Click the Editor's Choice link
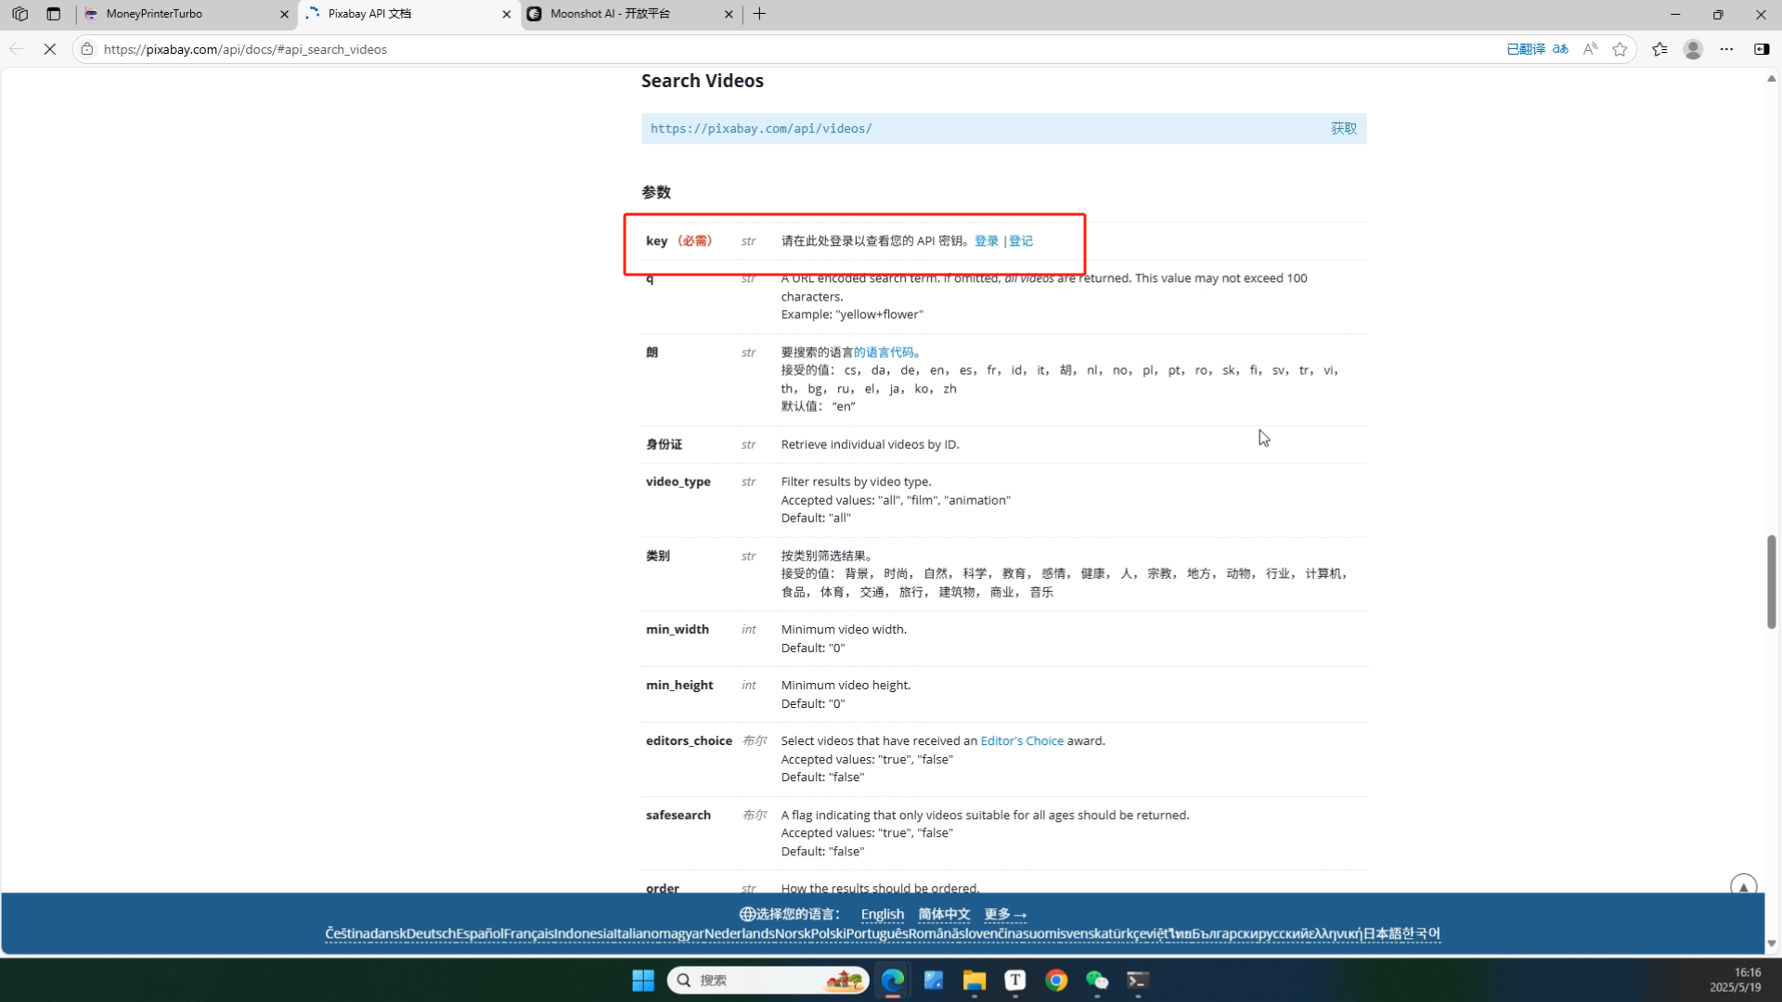 1021,741
